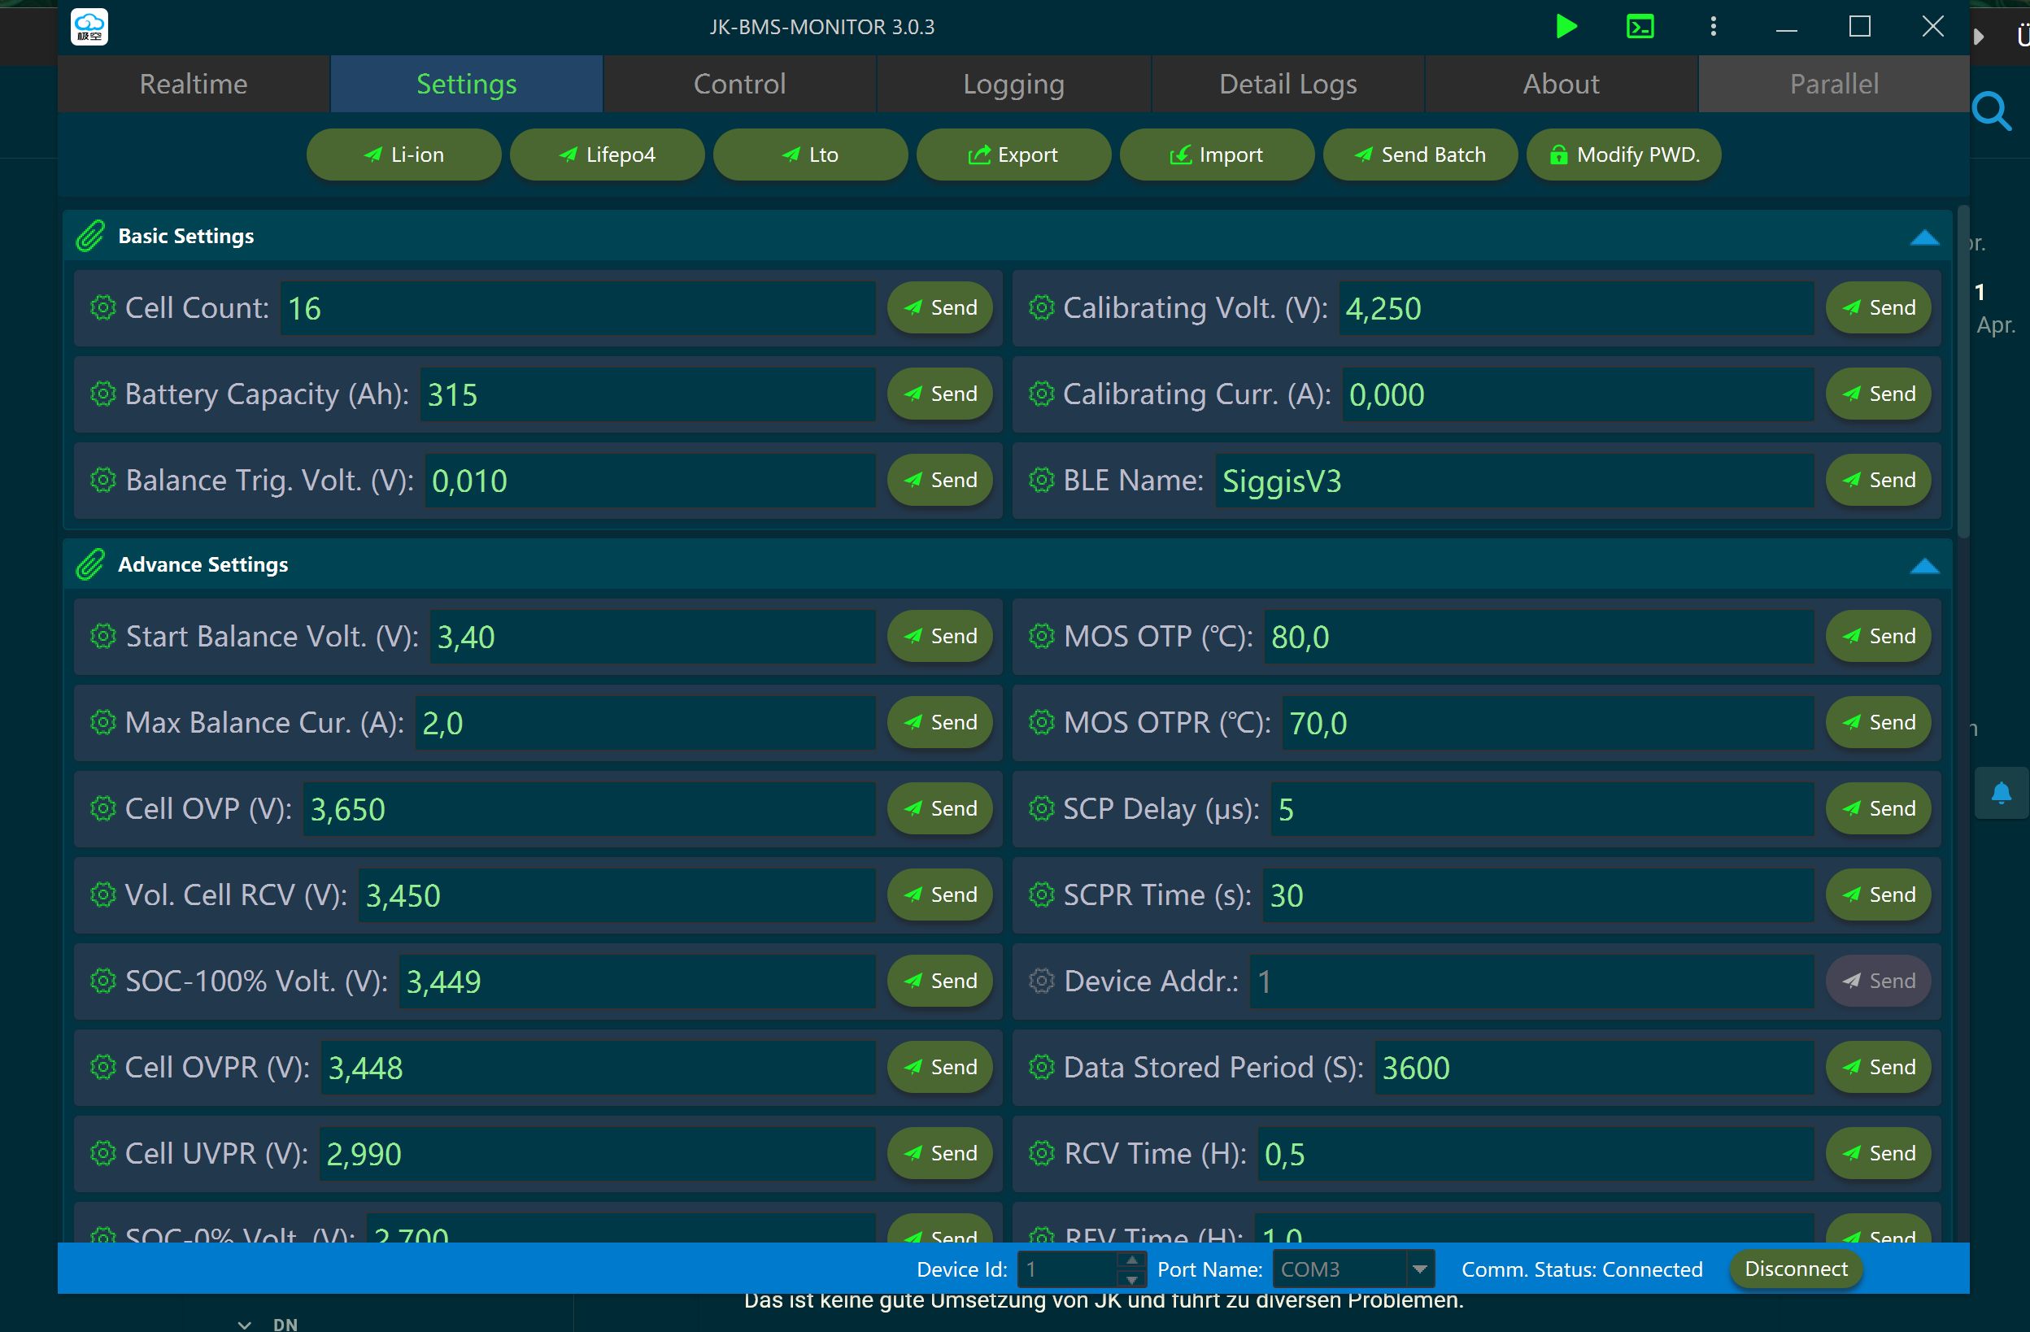Click the SOC-100% Volt. field 3,449

click(x=637, y=981)
